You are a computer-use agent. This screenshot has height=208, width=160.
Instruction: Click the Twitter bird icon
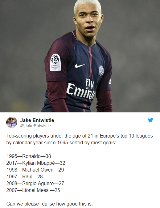[x=150, y=120]
